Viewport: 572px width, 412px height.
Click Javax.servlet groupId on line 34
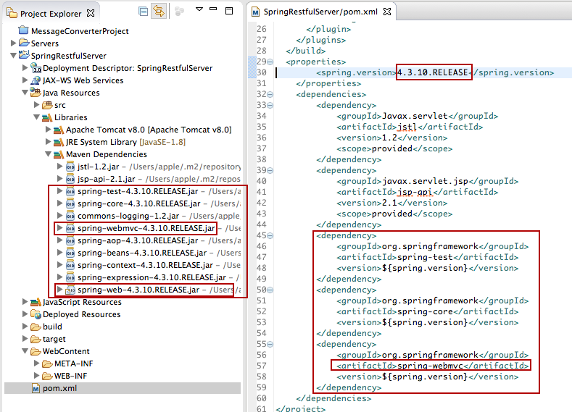pyautogui.click(x=415, y=116)
